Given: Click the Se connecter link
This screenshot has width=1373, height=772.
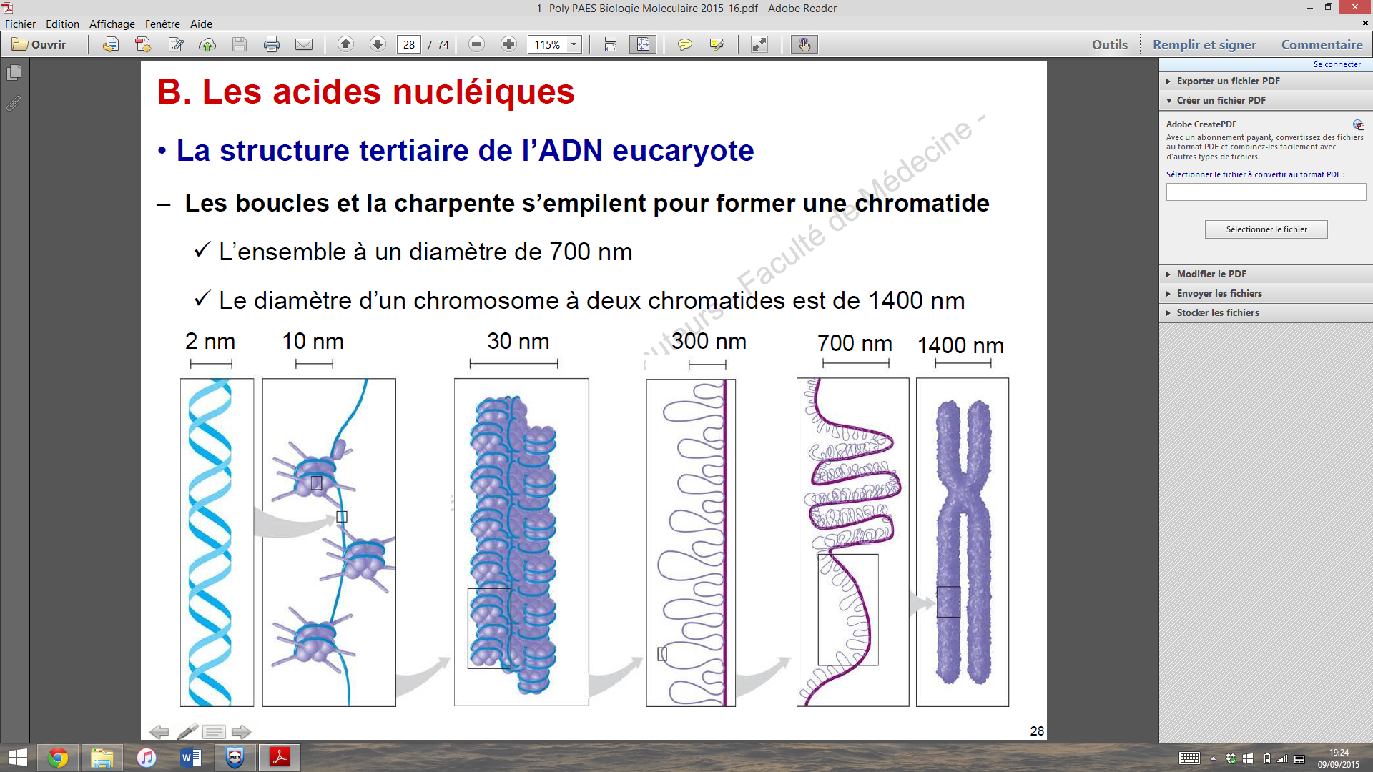Looking at the screenshot, I should [1337, 64].
